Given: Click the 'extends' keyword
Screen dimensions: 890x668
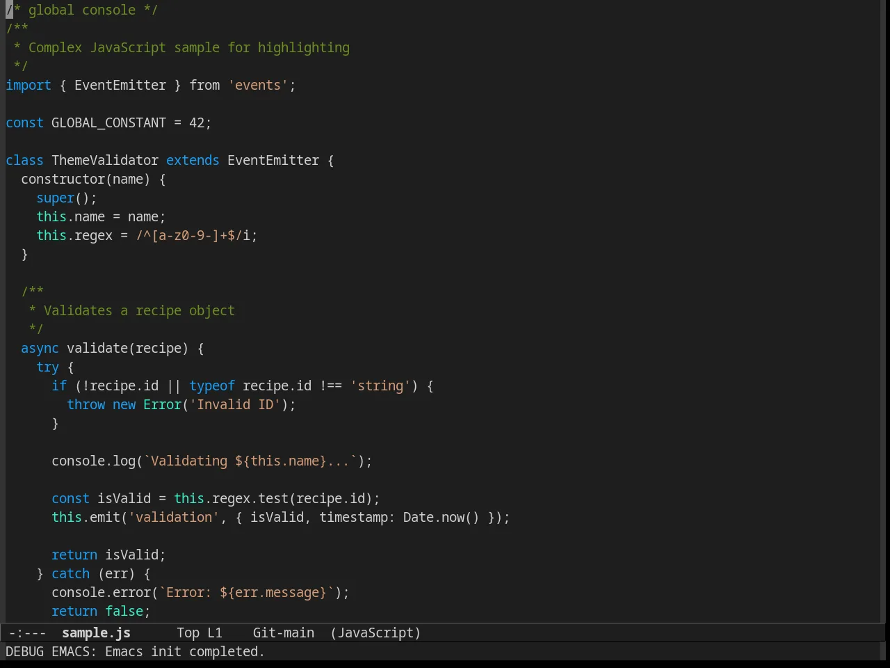Looking at the screenshot, I should (x=193, y=160).
